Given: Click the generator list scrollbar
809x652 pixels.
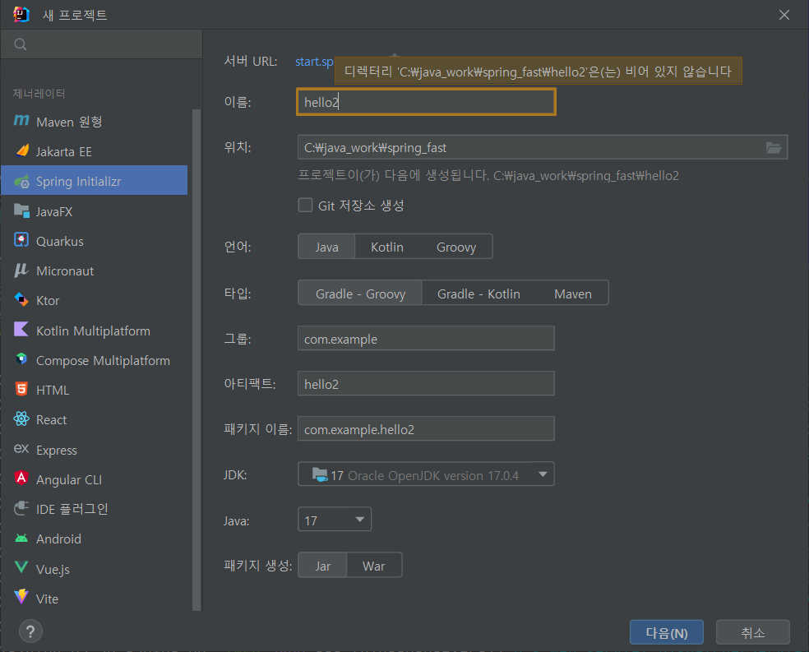Looking at the screenshot, I should click(x=196, y=359).
